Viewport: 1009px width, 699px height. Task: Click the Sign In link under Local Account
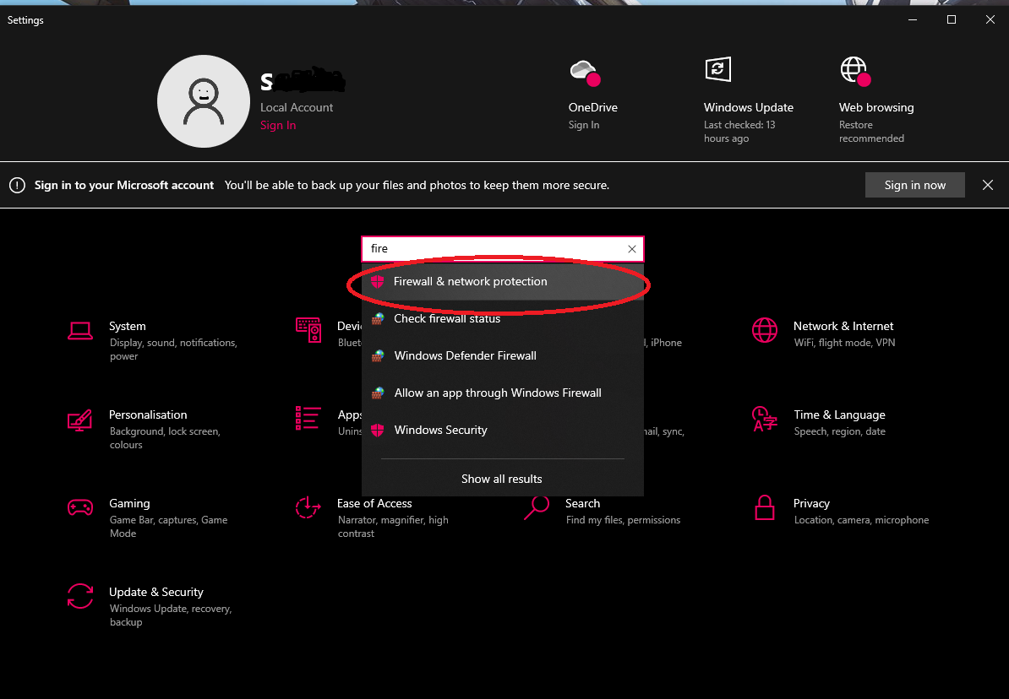278,126
